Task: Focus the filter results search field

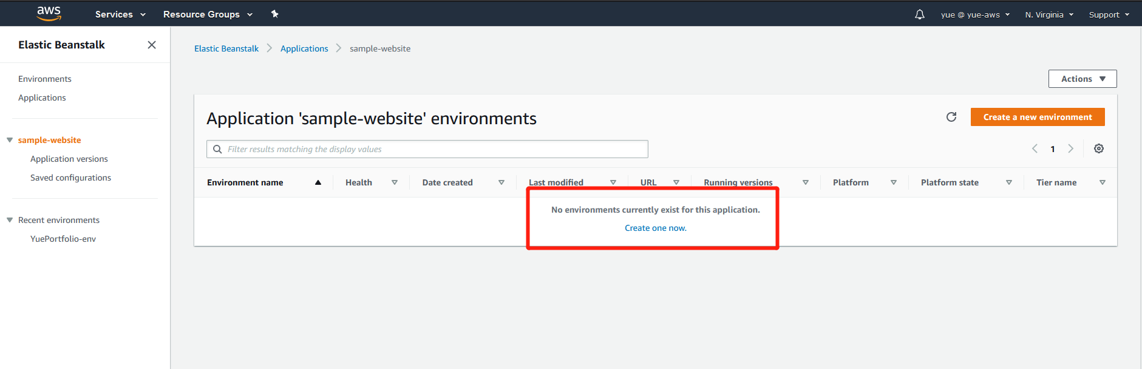Action: [x=427, y=149]
